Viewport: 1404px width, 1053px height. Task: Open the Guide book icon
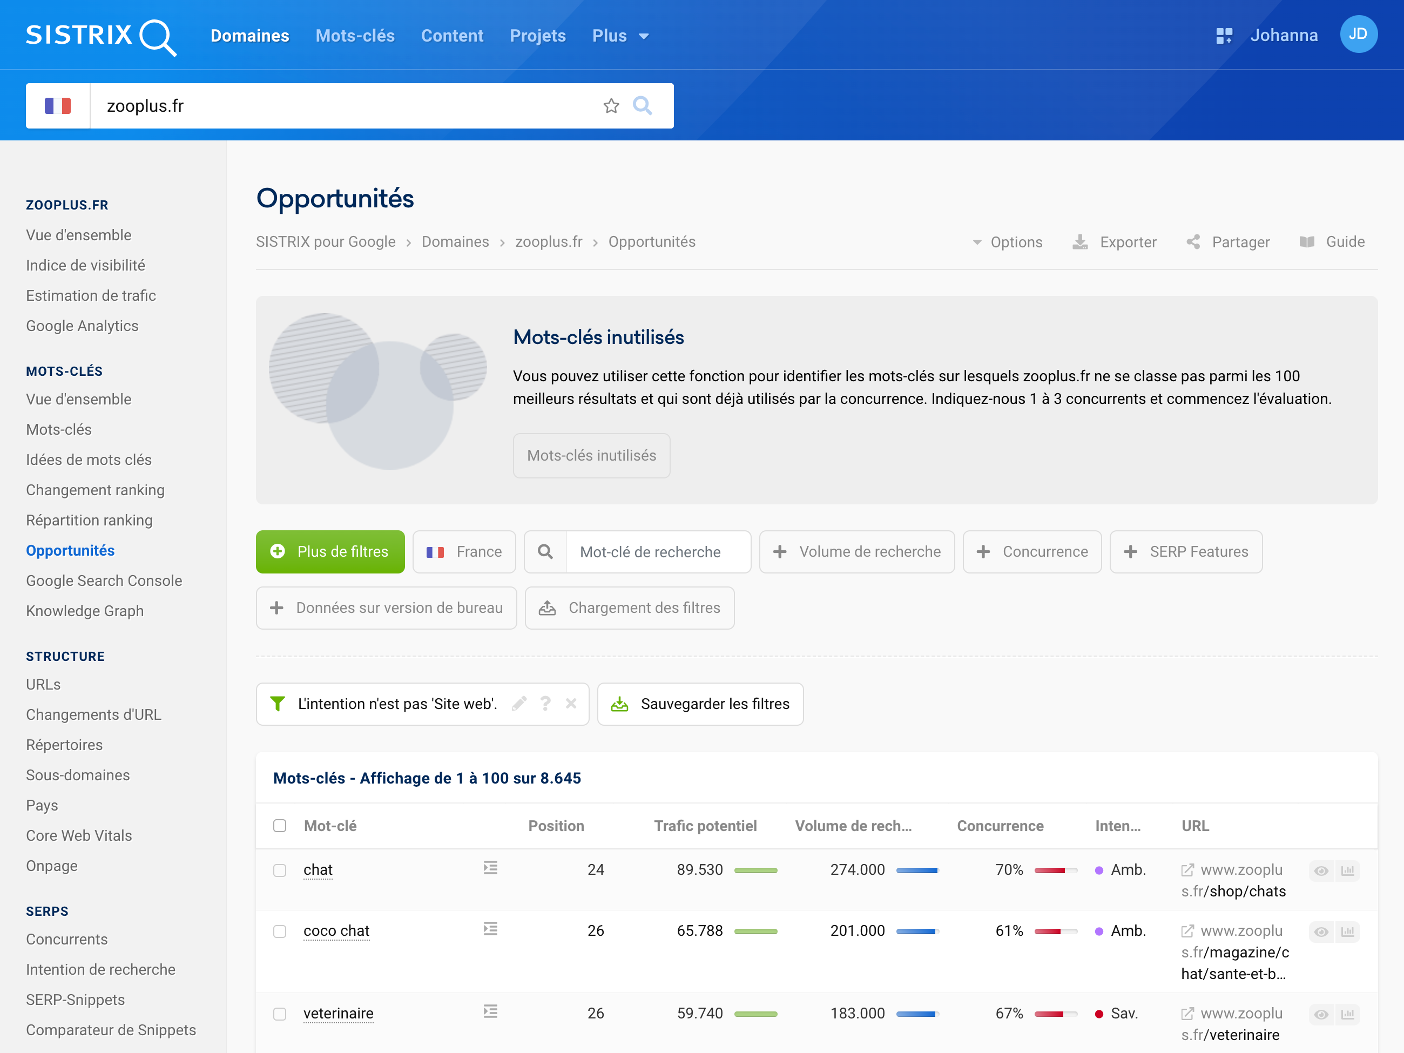pyautogui.click(x=1306, y=242)
